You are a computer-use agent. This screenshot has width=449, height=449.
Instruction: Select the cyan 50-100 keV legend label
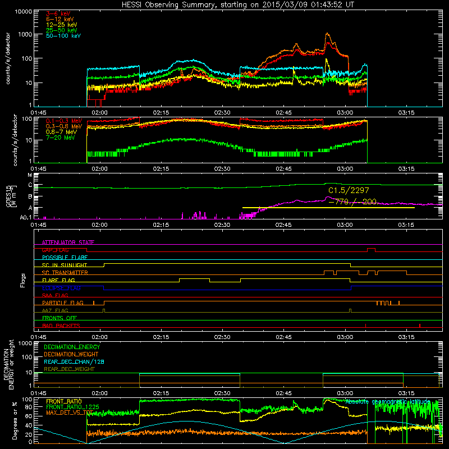[63, 36]
